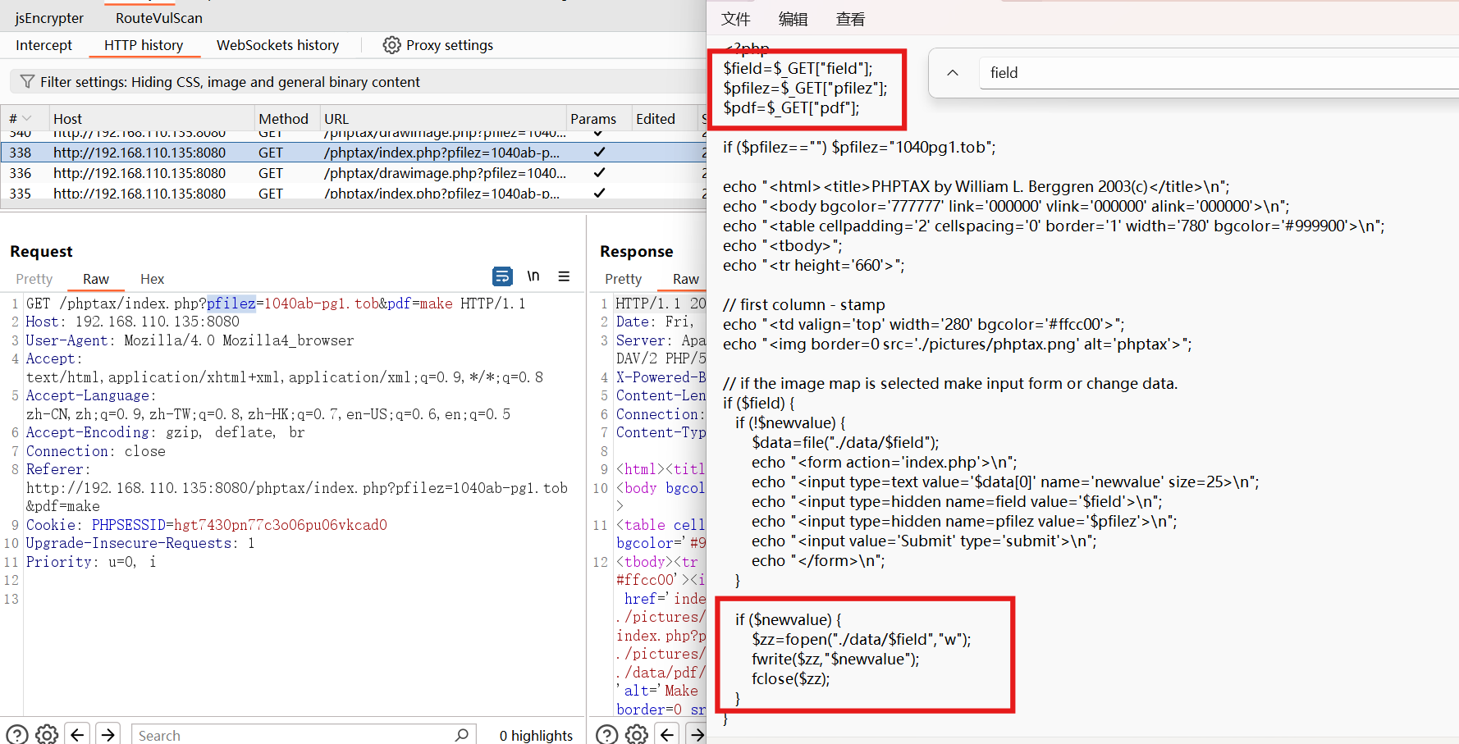Switch the Request view to Hex
Viewport: 1459px width, 744px height.
(152, 279)
